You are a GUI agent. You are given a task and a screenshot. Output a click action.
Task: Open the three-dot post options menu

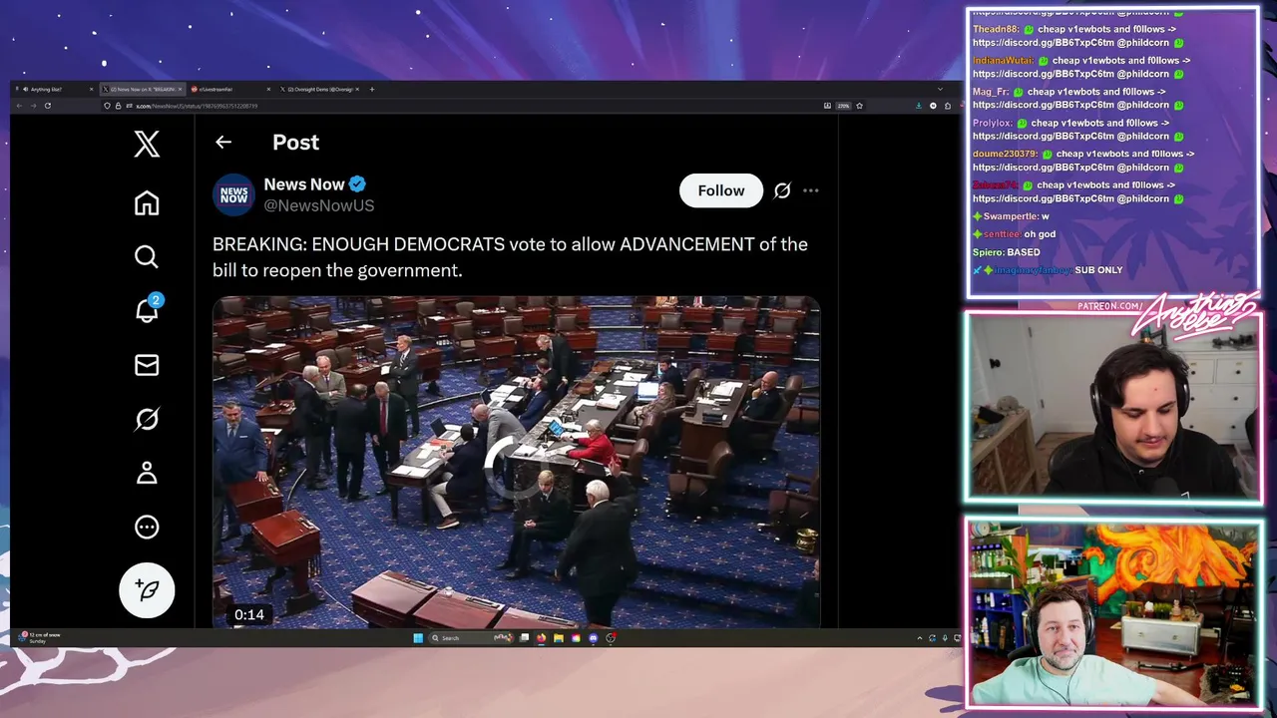811,190
